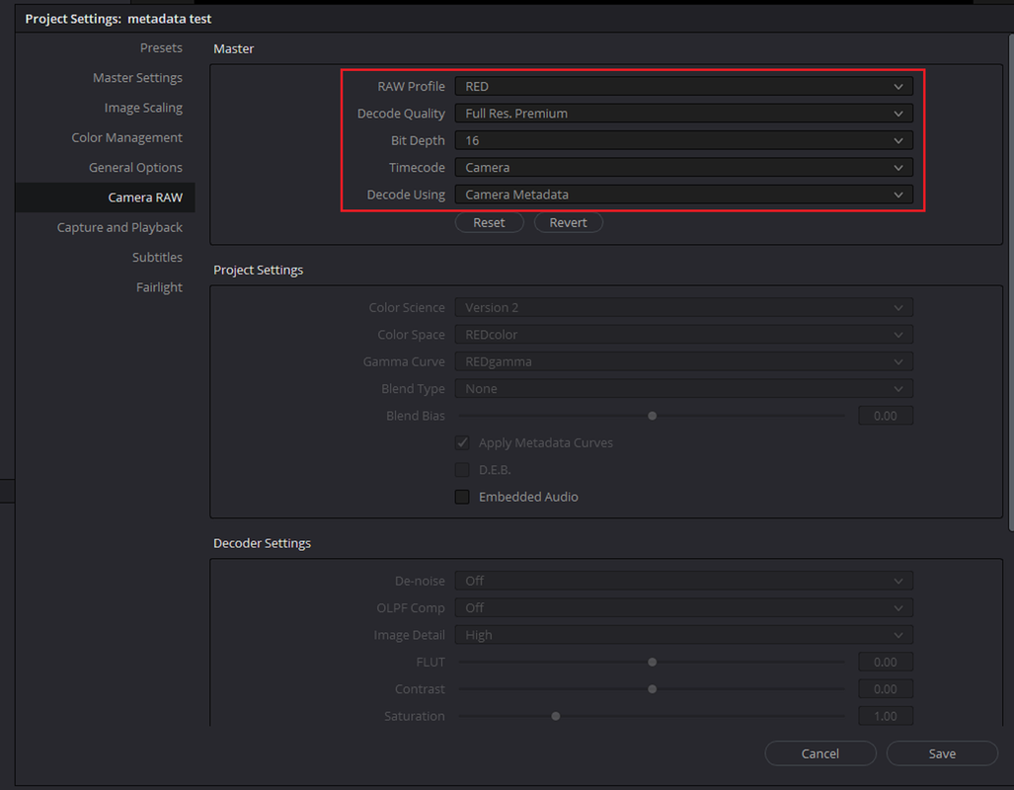Image resolution: width=1014 pixels, height=790 pixels.
Task: Open the Image Detail dropdown
Action: tap(683, 635)
